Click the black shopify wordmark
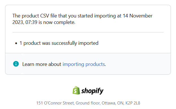Image resolution: width=176 pixels, height=109 pixels. click(x=92, y=91)
